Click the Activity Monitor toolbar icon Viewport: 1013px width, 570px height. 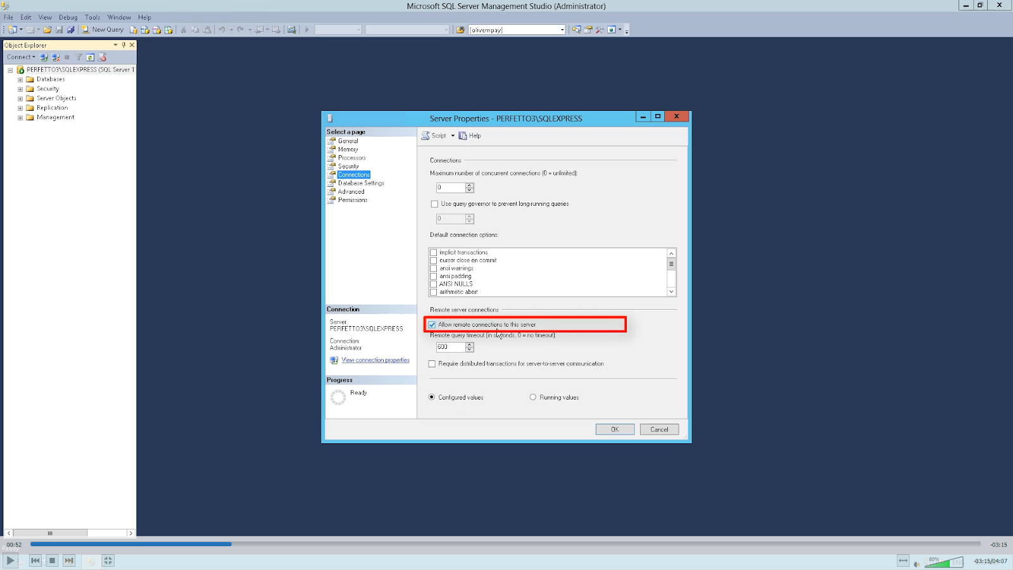(x=291, y=29)
